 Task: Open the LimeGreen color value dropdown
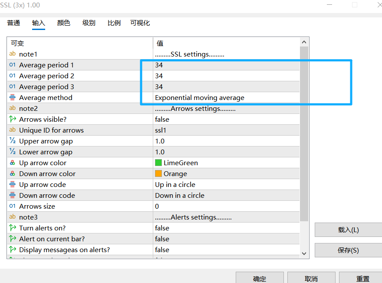point(226,163)
